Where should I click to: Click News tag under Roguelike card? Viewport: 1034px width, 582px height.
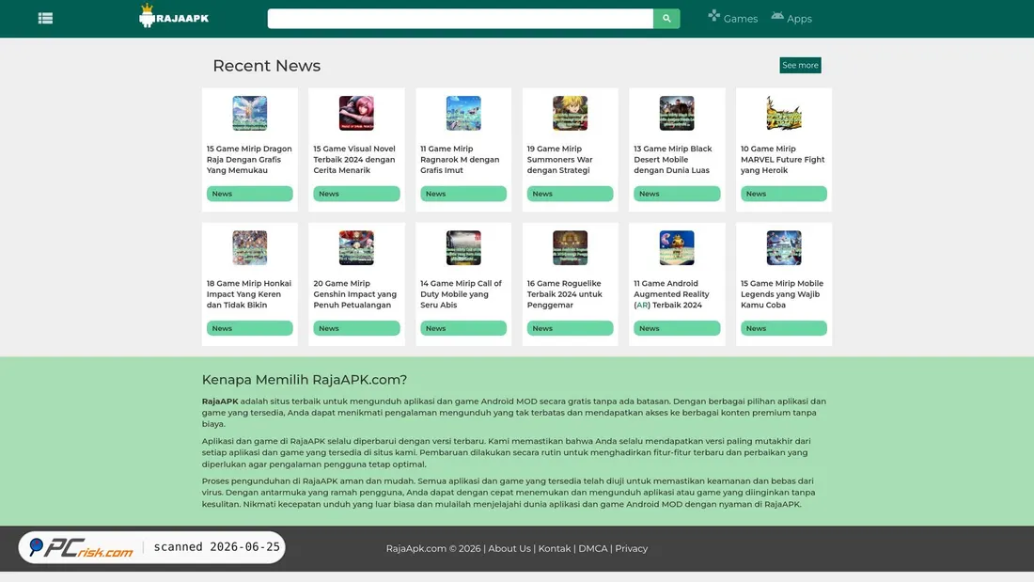point(570,328)
